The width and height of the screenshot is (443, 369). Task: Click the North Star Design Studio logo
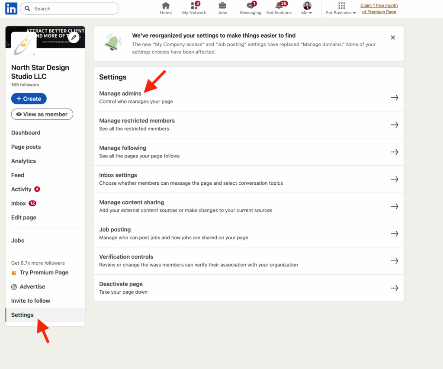(x=25, y=43)
